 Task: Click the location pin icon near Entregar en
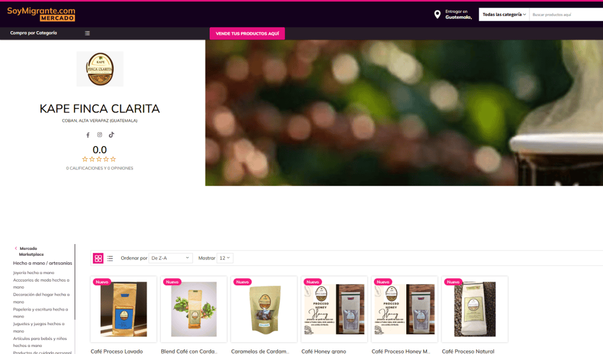[x=436, y=14]
